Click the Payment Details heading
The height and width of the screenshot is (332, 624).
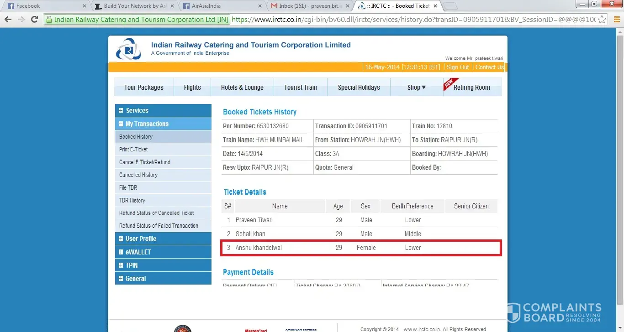pyautogui.click(x=248, y=272)
